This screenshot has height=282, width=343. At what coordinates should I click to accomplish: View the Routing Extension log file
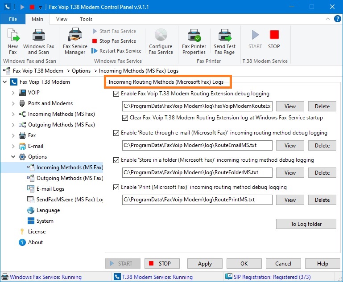pos(290,106)
